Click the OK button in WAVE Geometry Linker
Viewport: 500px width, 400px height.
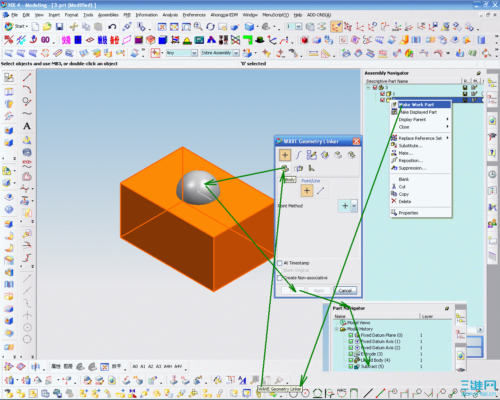293,291
